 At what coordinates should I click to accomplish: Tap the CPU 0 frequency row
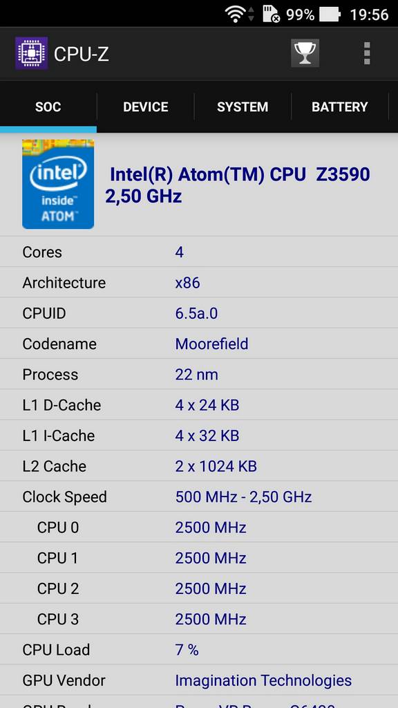(199, 527)
